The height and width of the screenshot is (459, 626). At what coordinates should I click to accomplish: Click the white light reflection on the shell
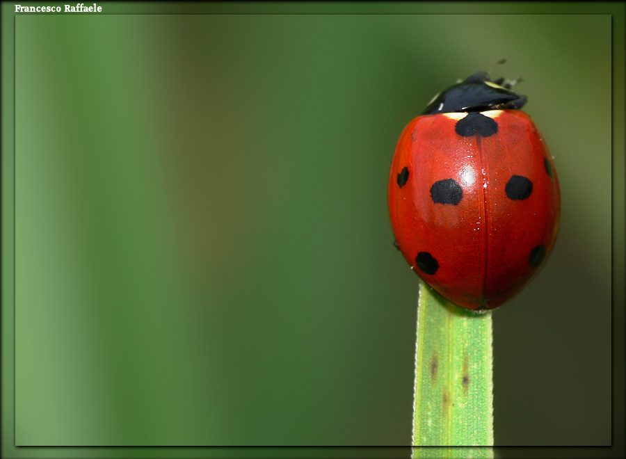click(469, 177)
